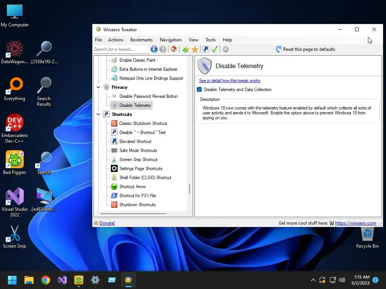Open the Navigation menu

pyautogui.click(x=171, y=40)
